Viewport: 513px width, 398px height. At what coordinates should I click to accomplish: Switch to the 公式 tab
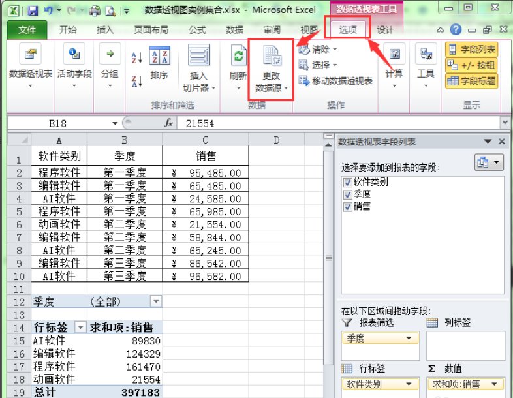[197, 30]
